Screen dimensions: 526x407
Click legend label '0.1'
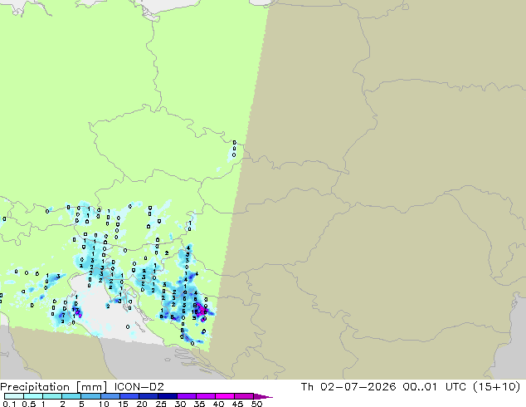9,404
